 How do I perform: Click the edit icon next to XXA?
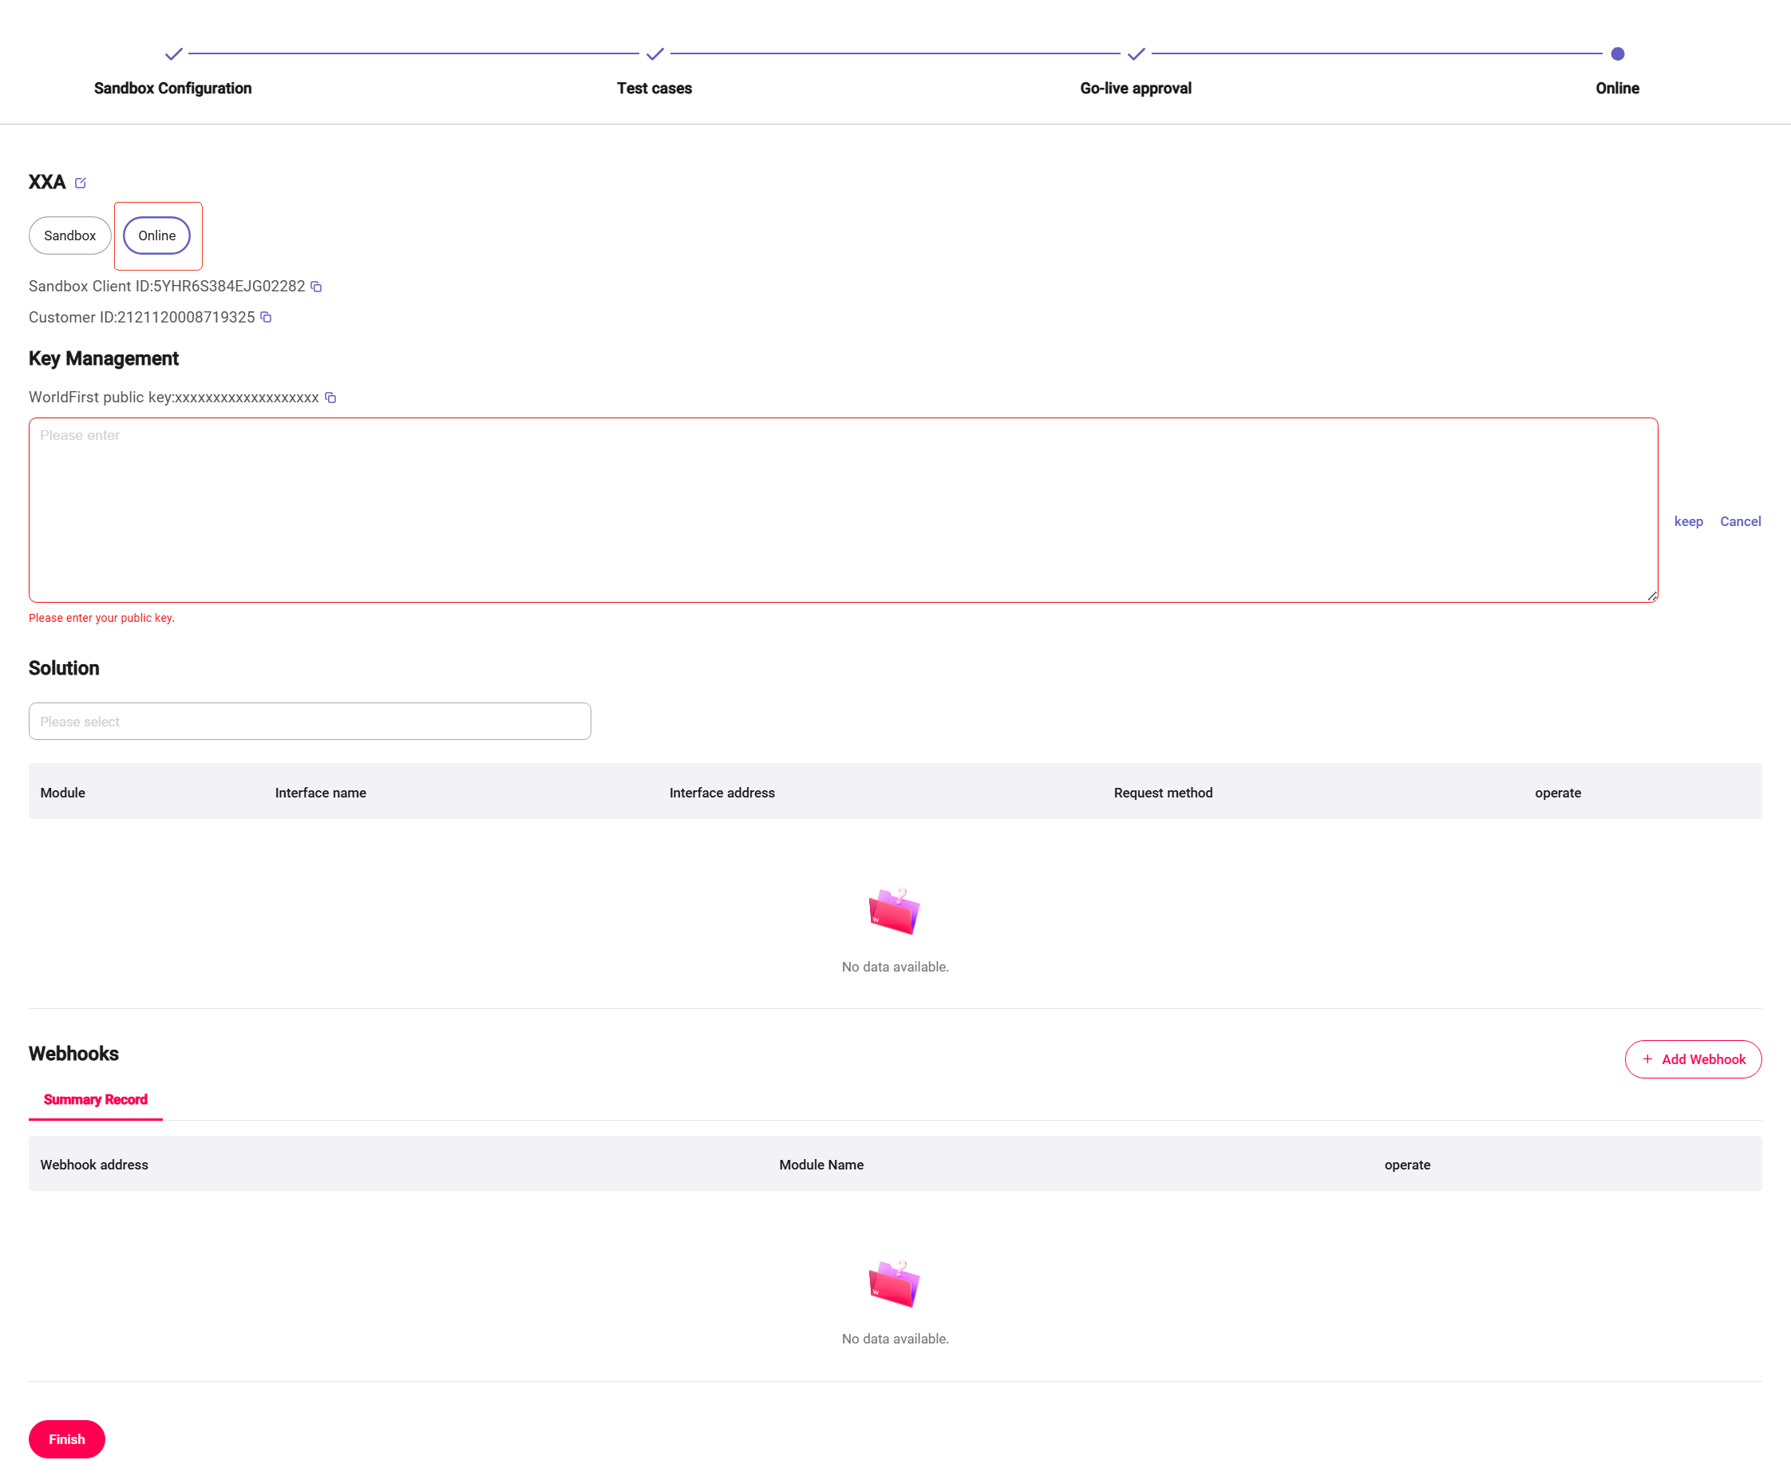81,183
